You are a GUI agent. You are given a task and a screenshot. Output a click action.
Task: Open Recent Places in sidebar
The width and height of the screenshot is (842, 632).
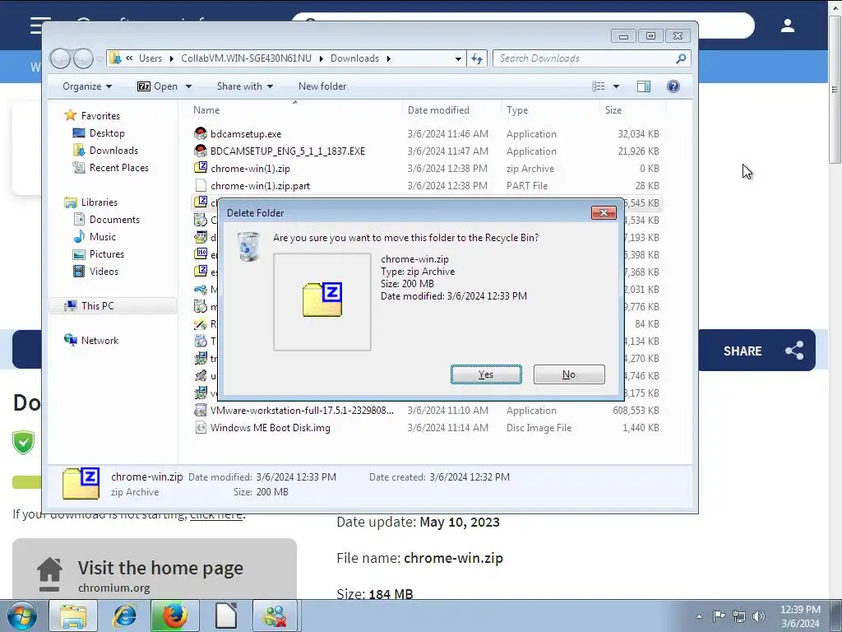click(118, 168)
